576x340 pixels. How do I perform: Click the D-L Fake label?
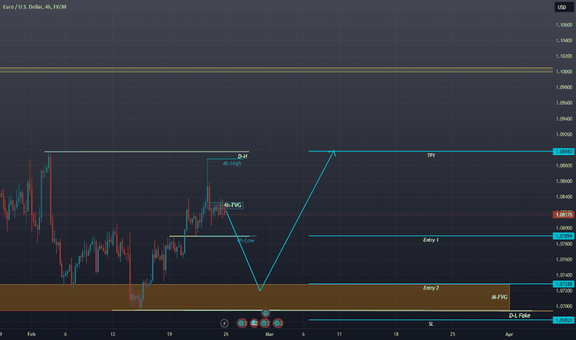pyautogui.click(x=519, y=315)
